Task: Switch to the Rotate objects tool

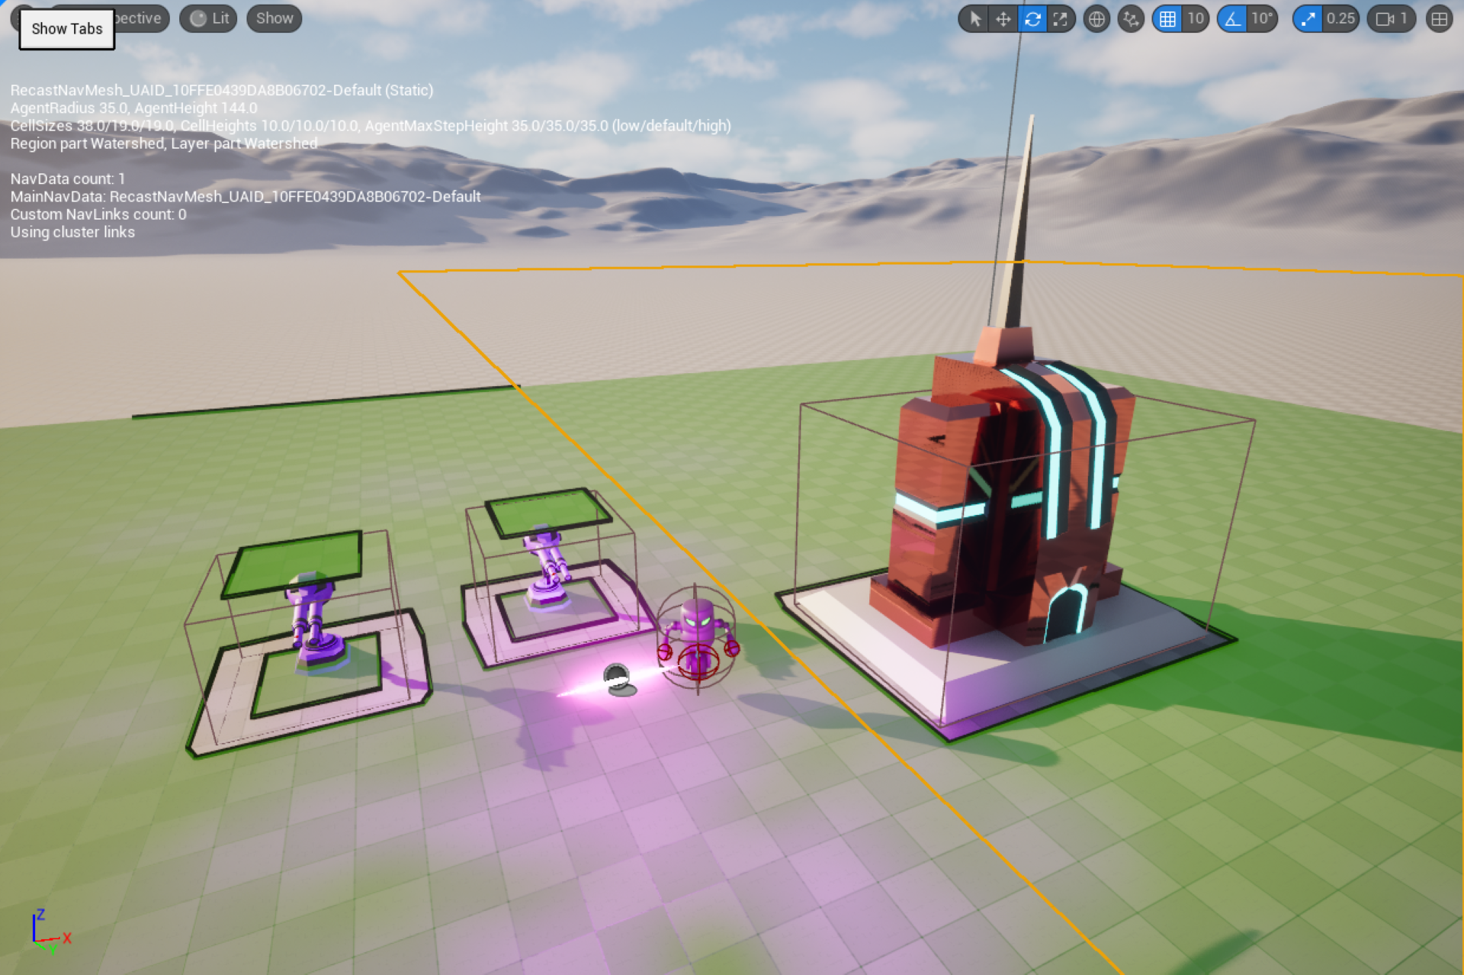Action: pyautogui.click(x=1032, y=19)
